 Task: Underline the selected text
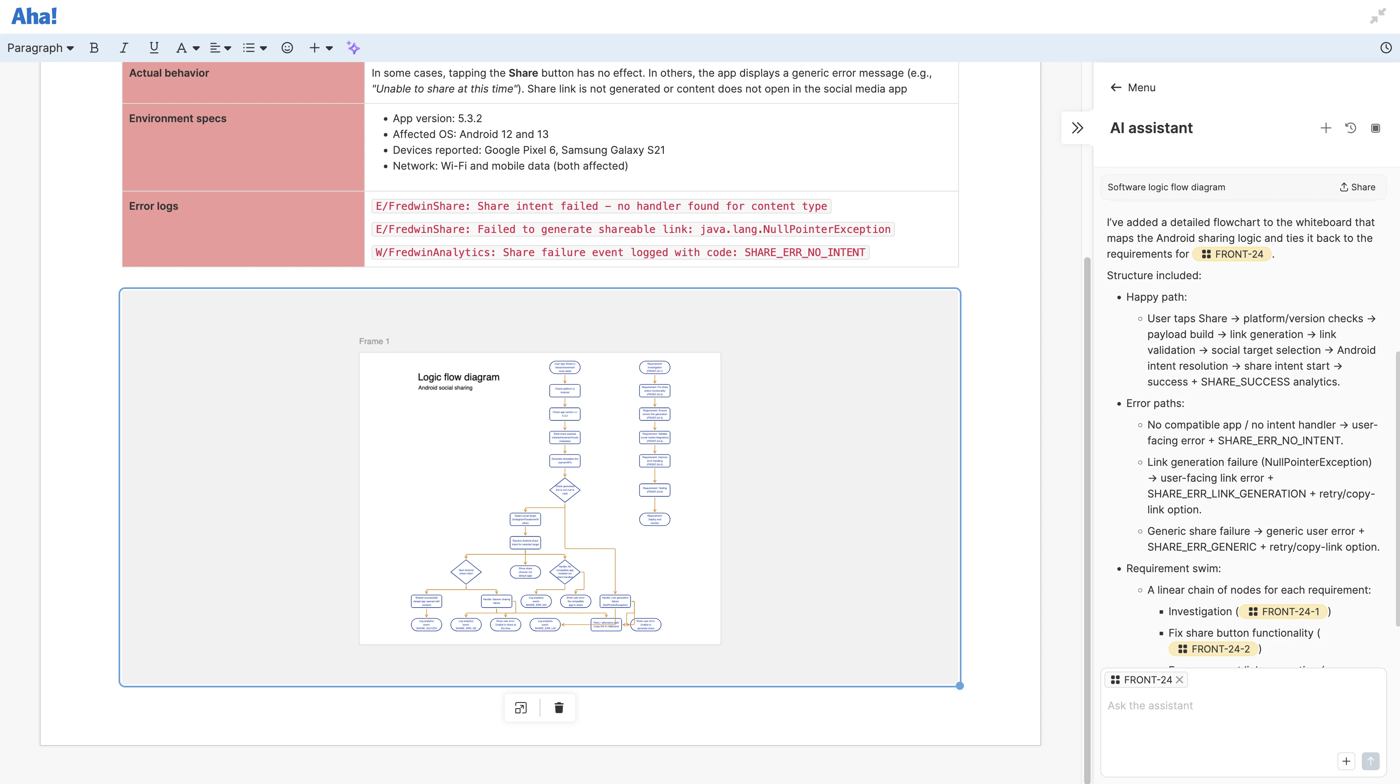154,48
